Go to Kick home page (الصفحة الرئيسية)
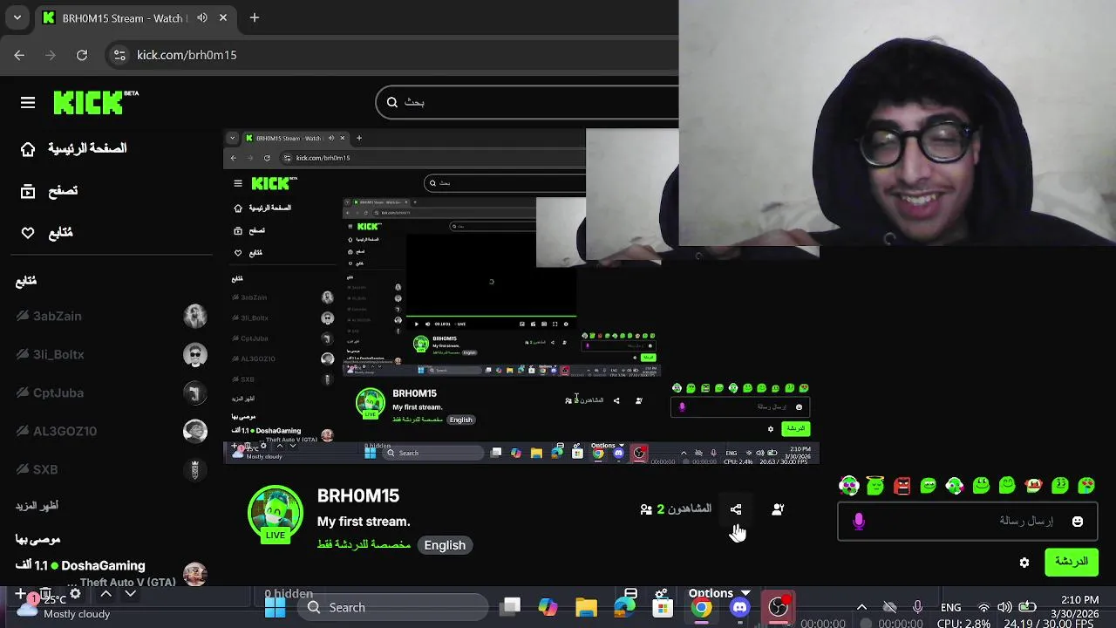Viewport: 1116px width, 628px height. pyautogui.click(x=74, y=149)
